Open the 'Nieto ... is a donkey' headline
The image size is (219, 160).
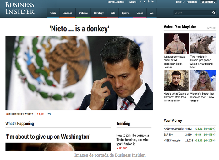pos(79,29)
